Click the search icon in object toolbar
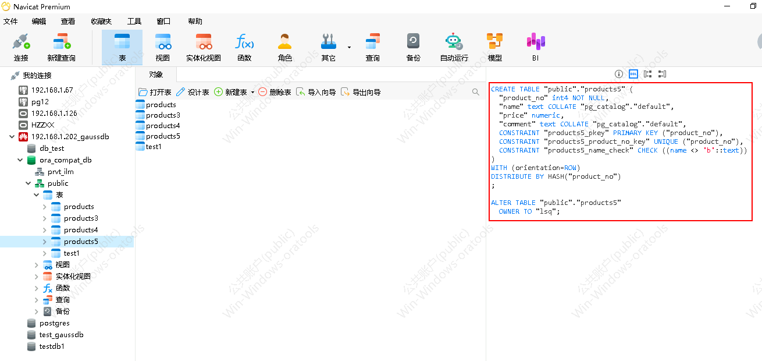Screen dimensions: 762x361 [476, 92]
